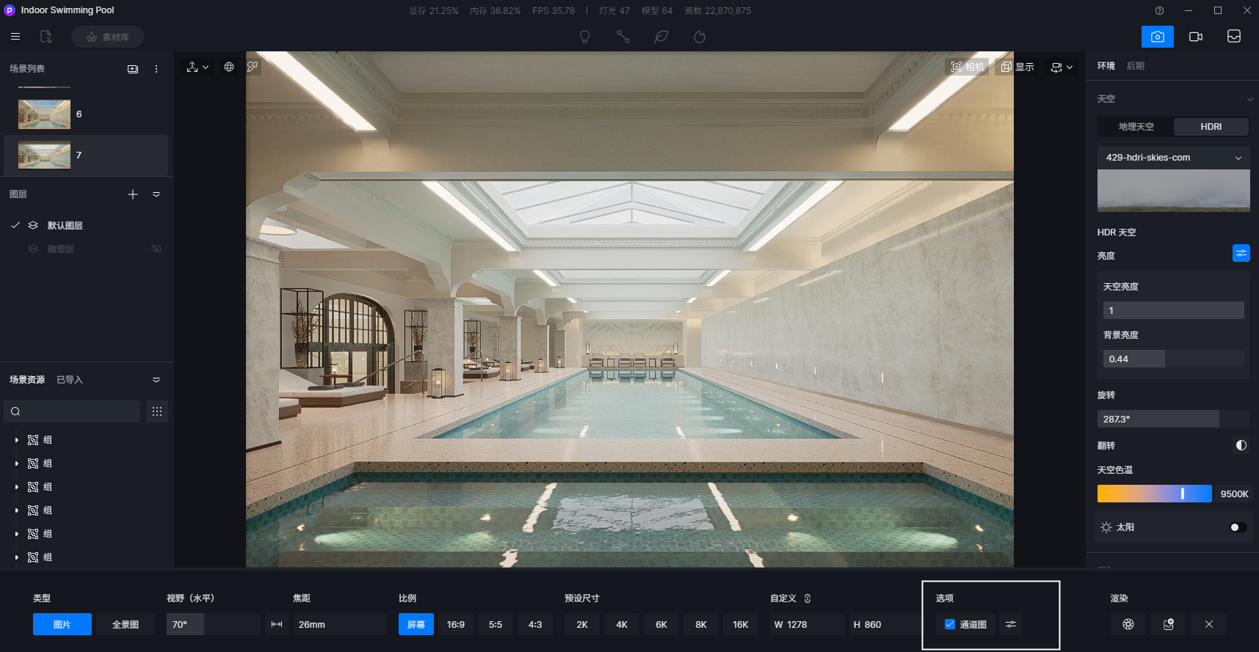The image size is (1259, 652).
Task: Open the vegetation leaf tool
Action: pyautogui.click(x=661, y=37)
